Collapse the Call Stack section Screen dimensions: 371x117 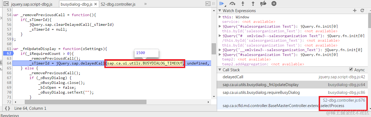[x=220, y=70]
